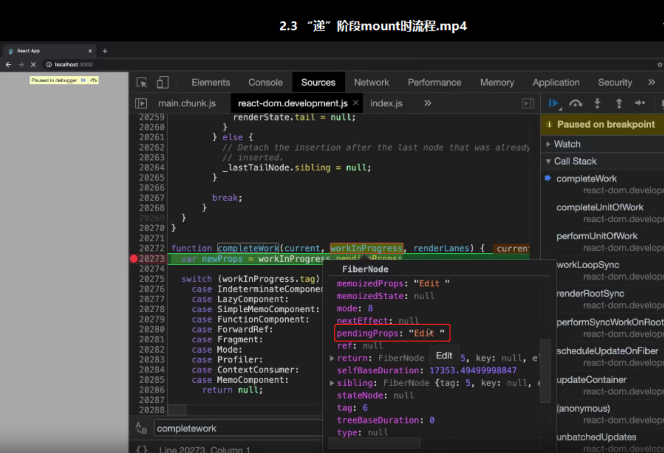
Task: Bookmark this page with star icon
Action: point(660,64)
